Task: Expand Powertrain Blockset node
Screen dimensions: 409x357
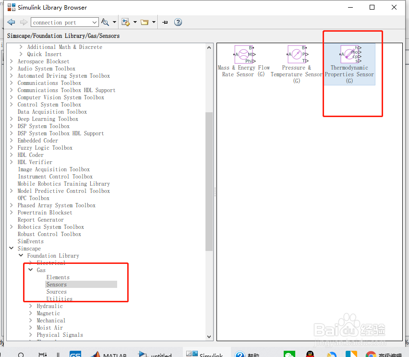Action: tap(11, 213)
